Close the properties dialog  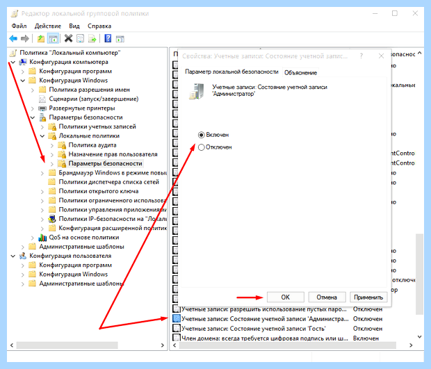[x=381, y=56]
